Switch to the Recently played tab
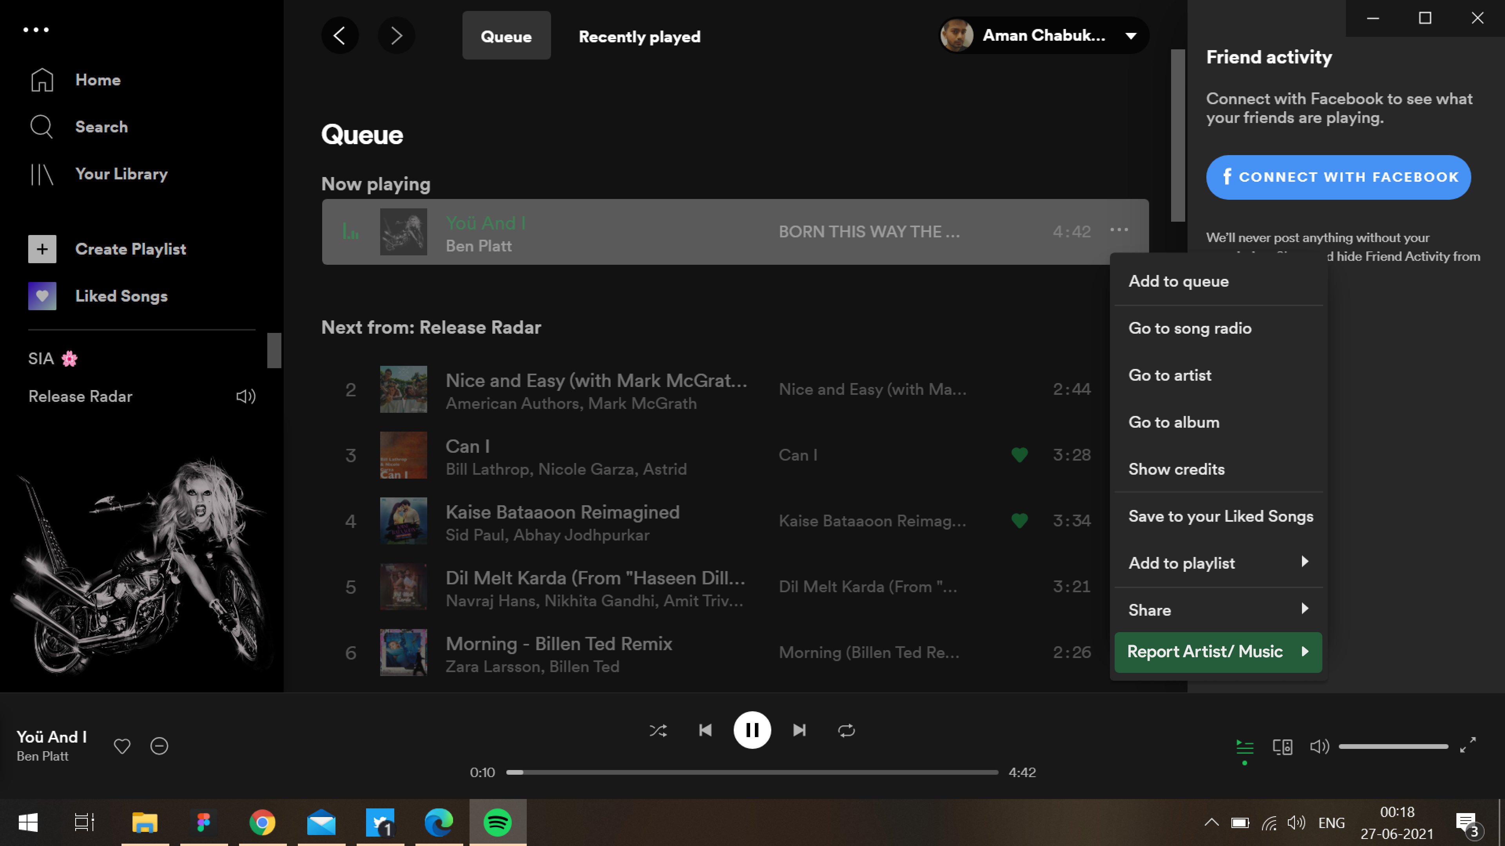Screen dimensions: 1505x846 [x=639, y=37]
